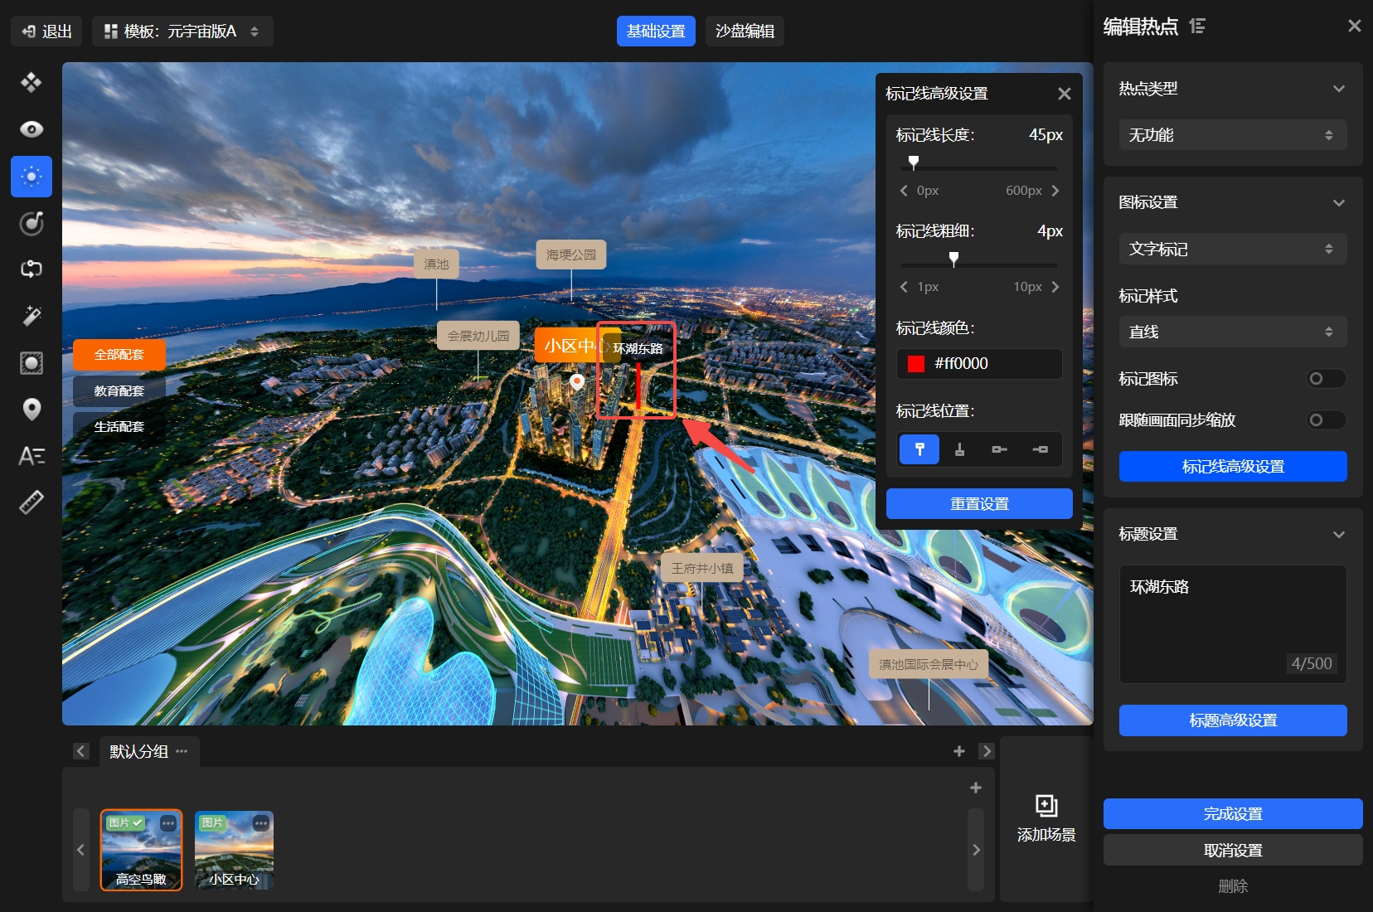Open the 直线 marker style dropdown
This screenshot has height=912, width=1373.
click(1232, 332)
